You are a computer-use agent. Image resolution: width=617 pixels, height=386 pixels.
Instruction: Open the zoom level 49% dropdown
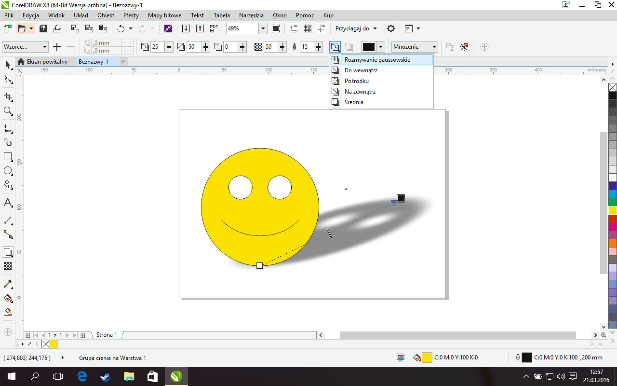click(x=263, y=28)
